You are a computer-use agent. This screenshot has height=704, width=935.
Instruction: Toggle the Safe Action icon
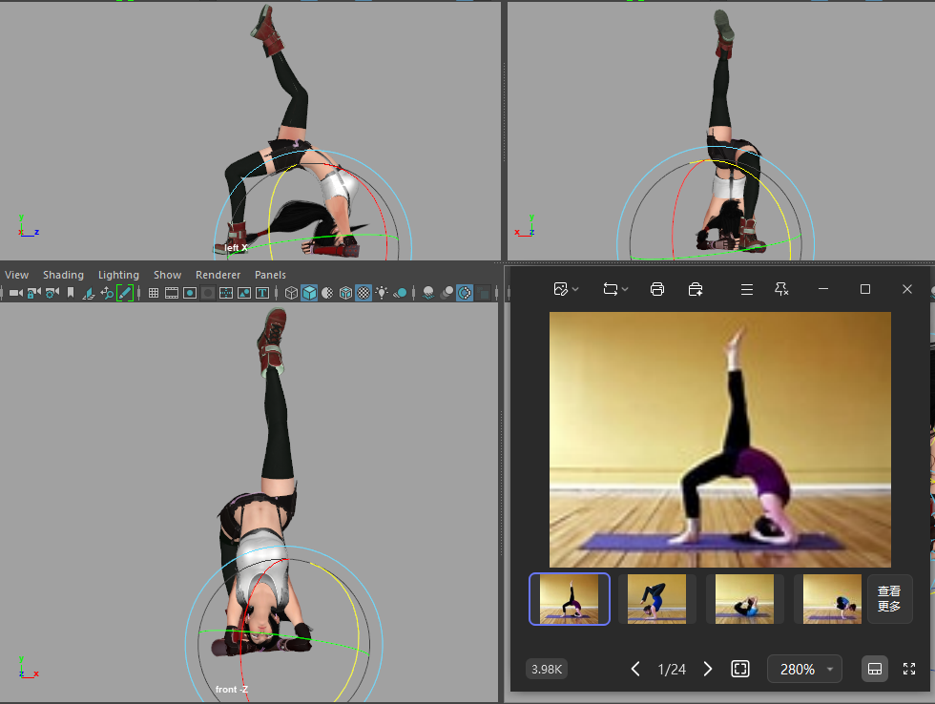pos(244,293)
